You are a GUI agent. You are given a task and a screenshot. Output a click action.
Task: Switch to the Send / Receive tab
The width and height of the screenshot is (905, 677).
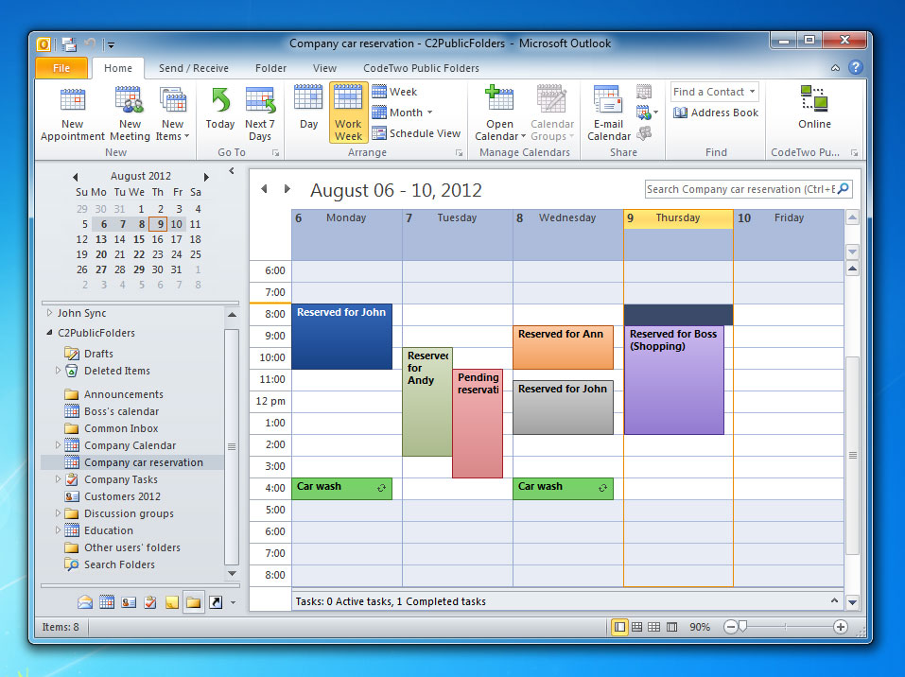(x=193, y=68)
